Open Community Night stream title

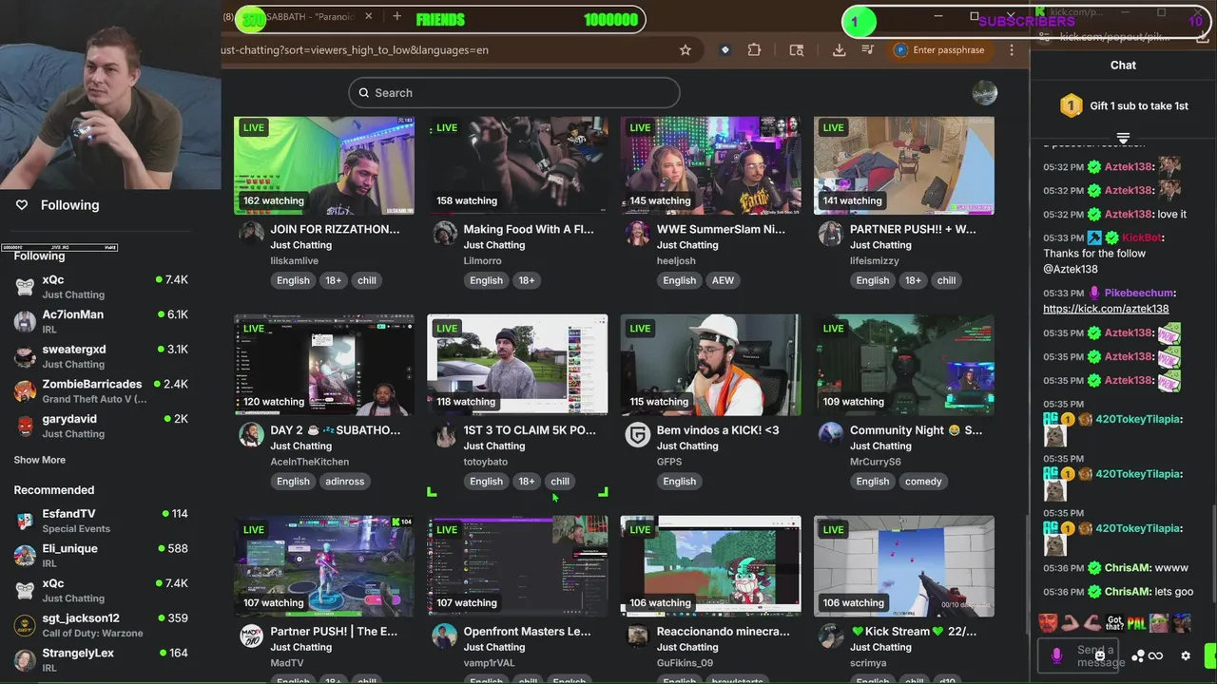[917, 430]
